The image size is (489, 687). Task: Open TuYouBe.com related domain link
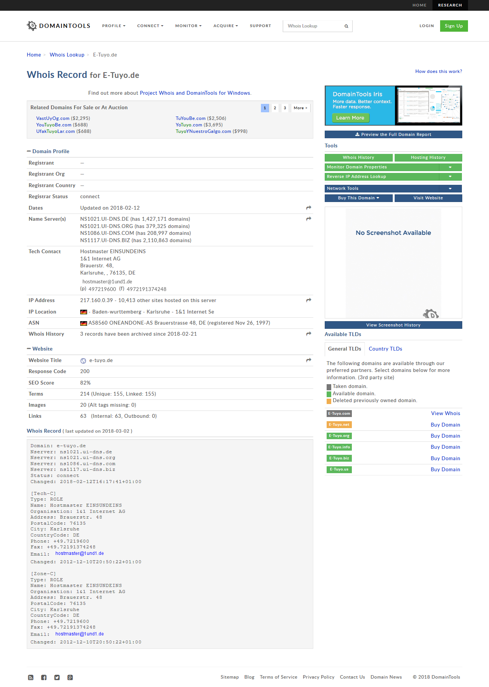coord(191,118)
